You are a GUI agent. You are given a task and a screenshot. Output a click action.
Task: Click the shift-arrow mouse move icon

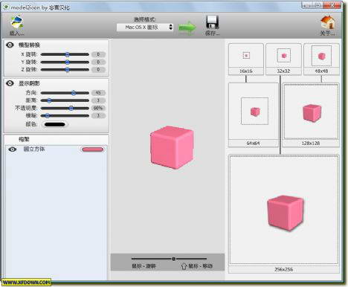(x=184, y=266)
